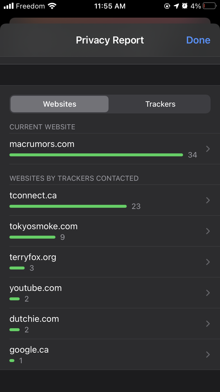Tap the cellular signal bars icon
This screenshot has height=392, width=220.
9,6
